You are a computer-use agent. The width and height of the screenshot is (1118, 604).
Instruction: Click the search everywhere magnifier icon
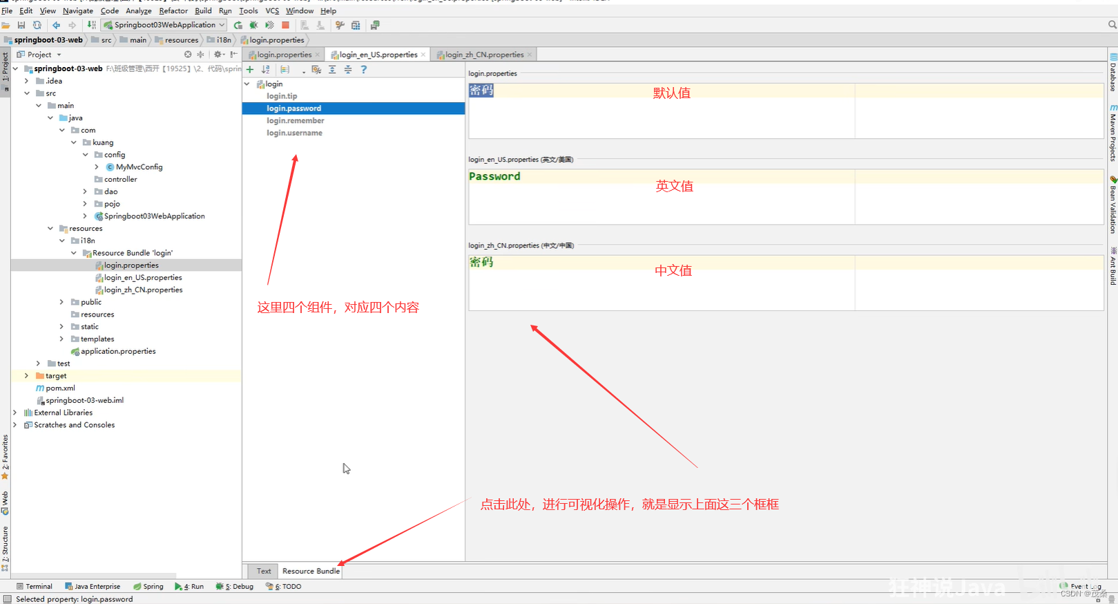tap(1112, 25)
